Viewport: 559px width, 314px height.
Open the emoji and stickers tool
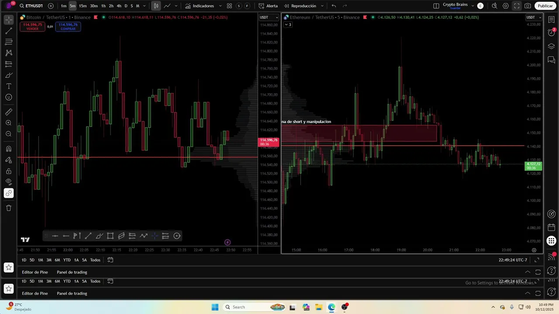tap(9, 97)
